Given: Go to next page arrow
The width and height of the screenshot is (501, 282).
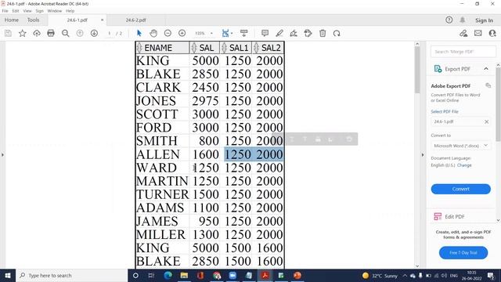Looking at the screenshot, I should tap(94, 33).
